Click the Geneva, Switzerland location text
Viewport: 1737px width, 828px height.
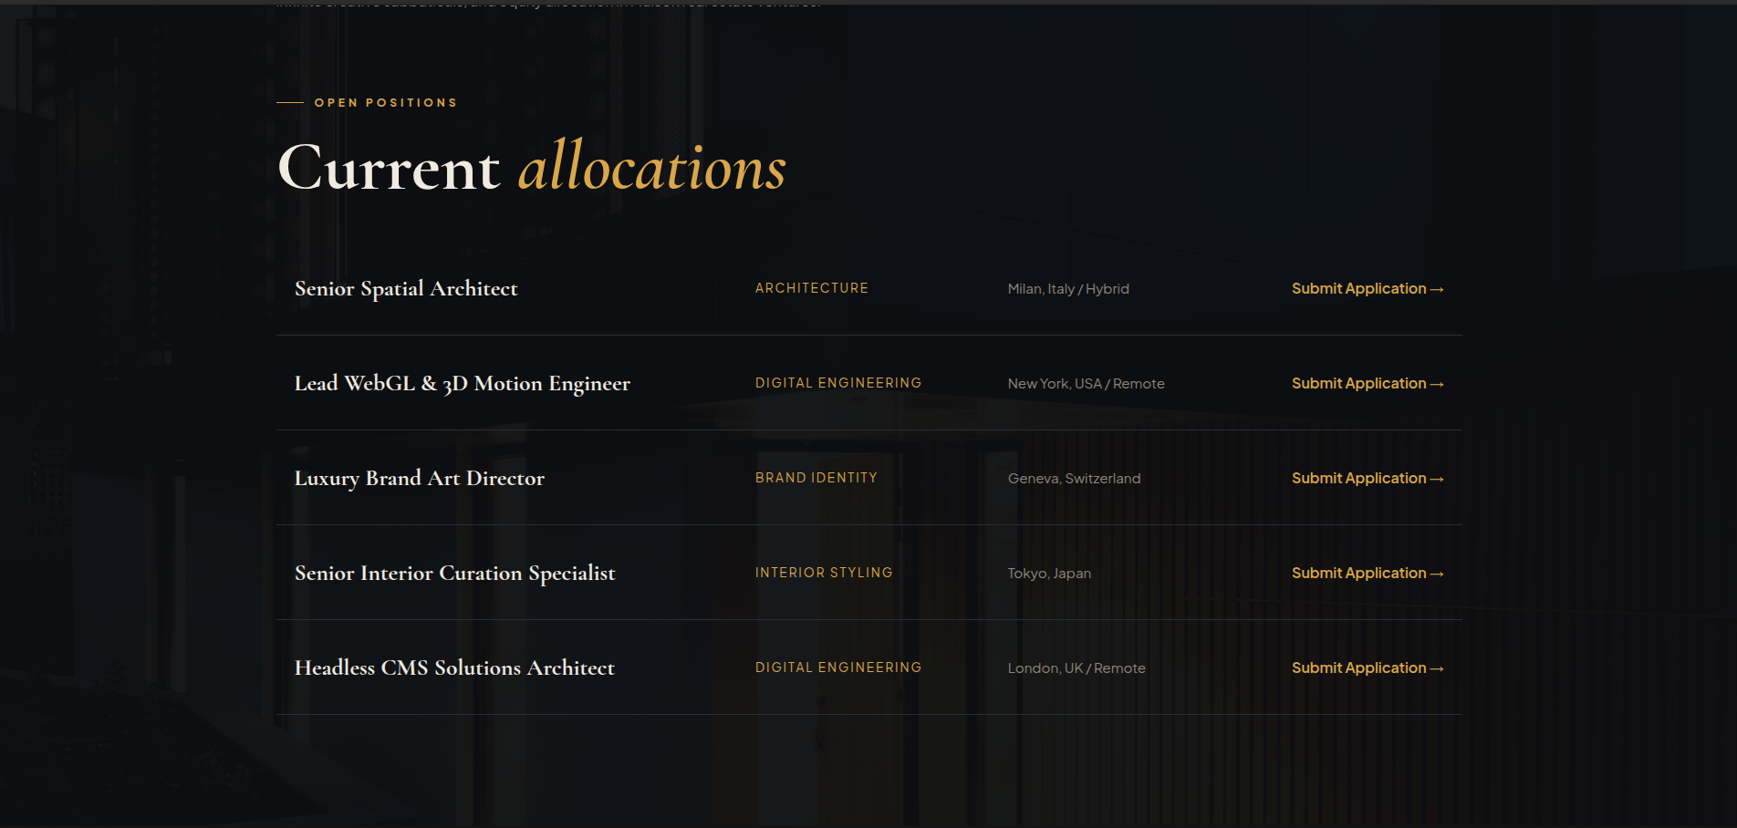click(x=1075, y=479)
